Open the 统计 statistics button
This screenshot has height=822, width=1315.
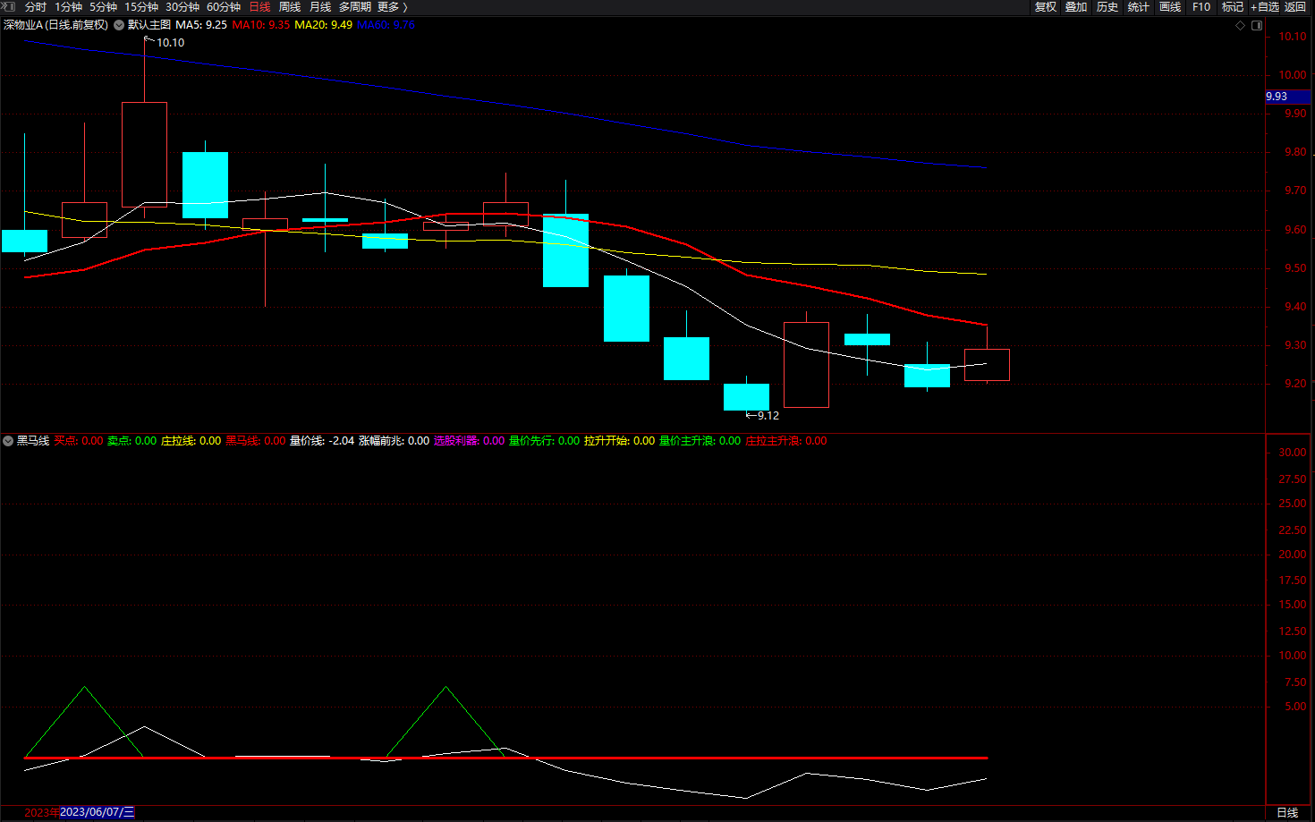point(1139,7)
